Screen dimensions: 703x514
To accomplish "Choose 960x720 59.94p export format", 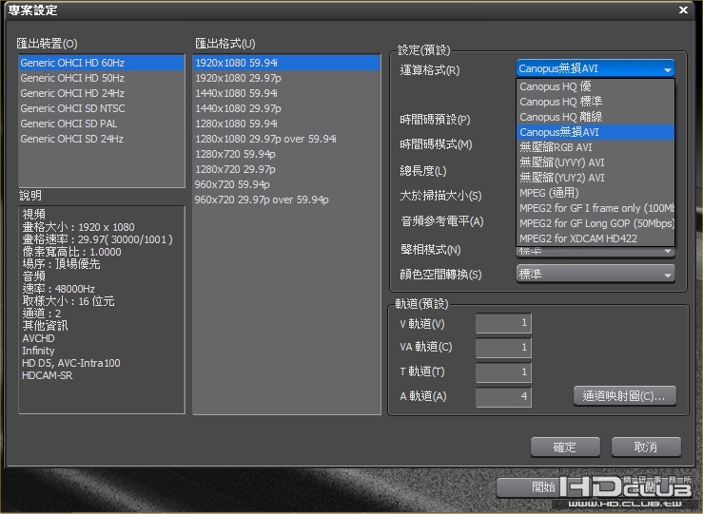I will [286, 184].
